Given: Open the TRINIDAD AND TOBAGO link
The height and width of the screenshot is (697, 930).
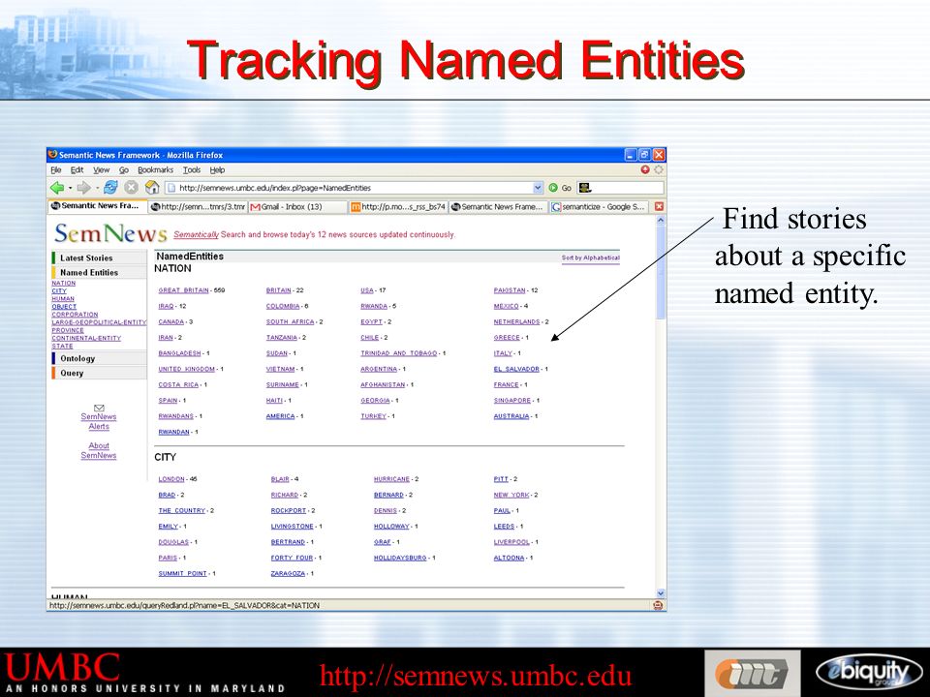Looking at the screenshot, I should 398,353.
